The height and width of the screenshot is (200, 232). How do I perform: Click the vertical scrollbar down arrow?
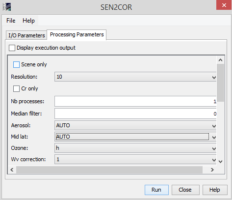[x=220, y=162]
